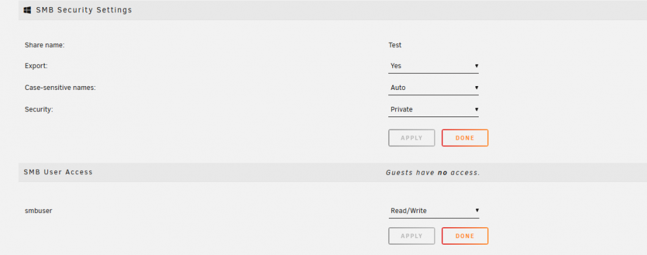Click Done under SMB Security Settings

pos(465,138)
